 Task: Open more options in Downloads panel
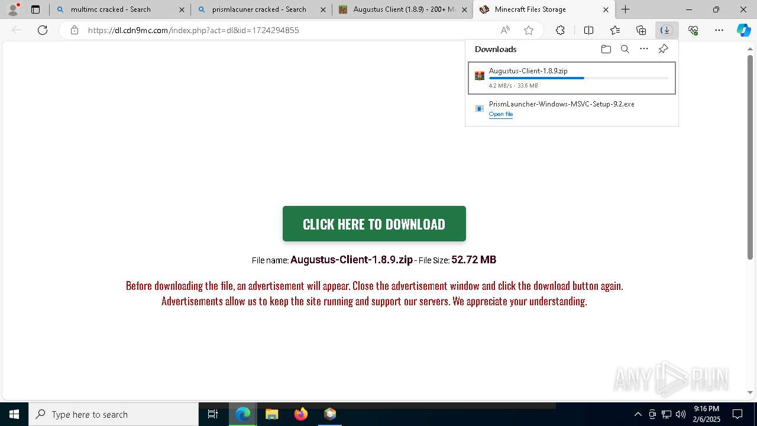point(644,49)
